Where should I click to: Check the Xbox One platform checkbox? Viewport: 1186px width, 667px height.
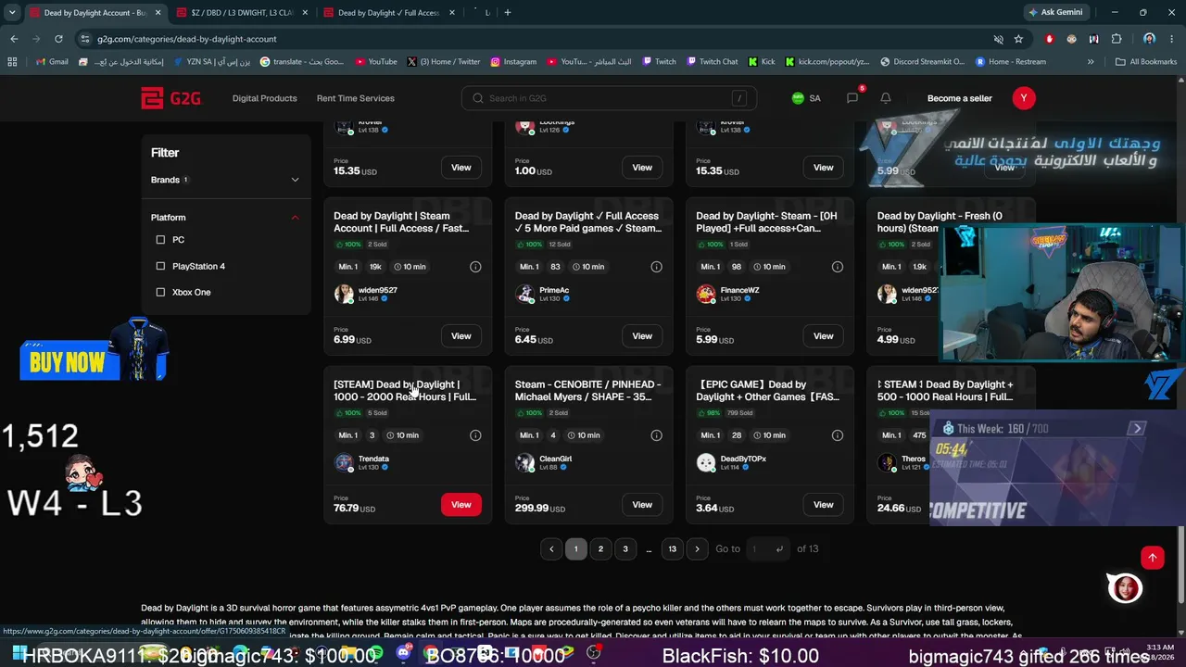point(160,293)
